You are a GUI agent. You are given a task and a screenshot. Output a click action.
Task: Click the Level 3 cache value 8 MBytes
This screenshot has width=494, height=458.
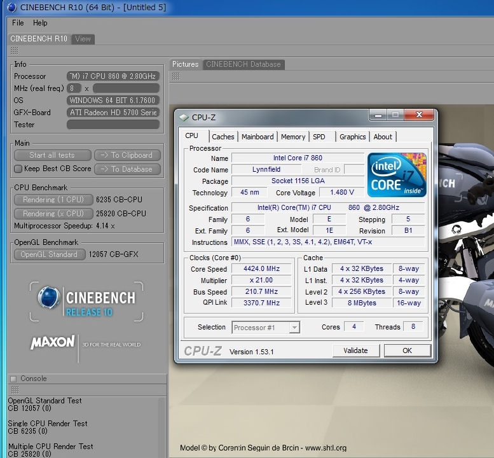point(362,303)
